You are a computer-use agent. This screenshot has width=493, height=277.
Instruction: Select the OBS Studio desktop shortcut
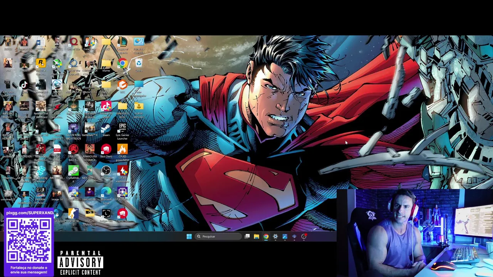pos(106,173)
